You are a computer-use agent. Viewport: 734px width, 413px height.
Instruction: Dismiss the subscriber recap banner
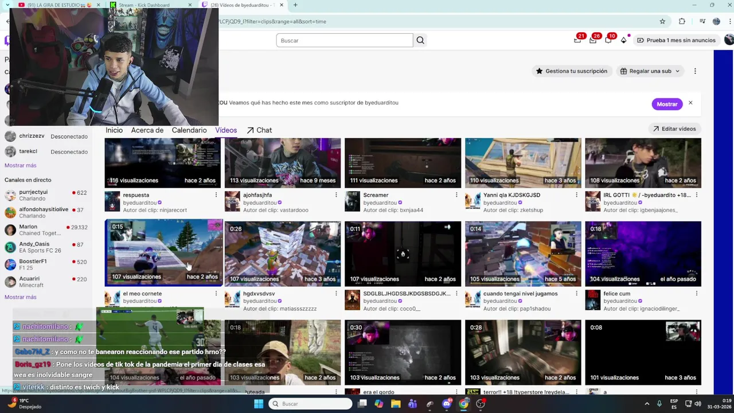tap(690, 103)
